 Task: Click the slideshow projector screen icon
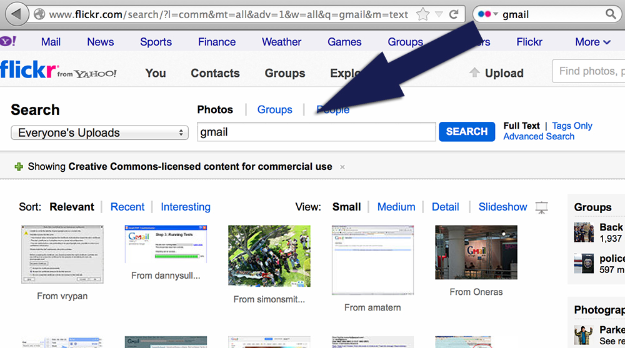coord(541,207)
